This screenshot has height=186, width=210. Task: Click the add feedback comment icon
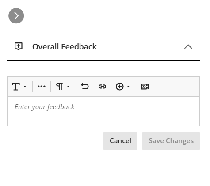tap(19, 46)
